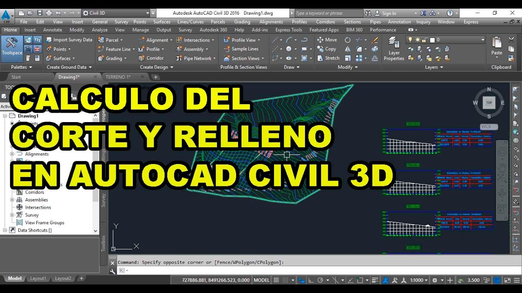Expand the Assemblies tree node
The height and width of the screenshot is (293, 522).
(x=12, y=200)
